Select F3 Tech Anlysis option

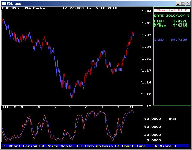(x=95, y=146)
